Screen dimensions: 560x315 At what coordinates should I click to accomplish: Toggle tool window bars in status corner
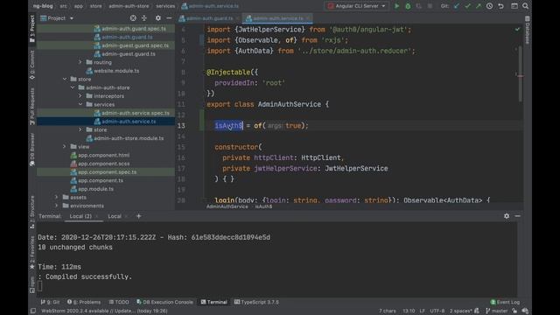tap(33, 311)
